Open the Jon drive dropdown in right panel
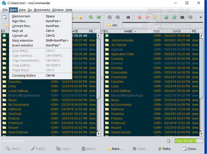 pos(113,25)
